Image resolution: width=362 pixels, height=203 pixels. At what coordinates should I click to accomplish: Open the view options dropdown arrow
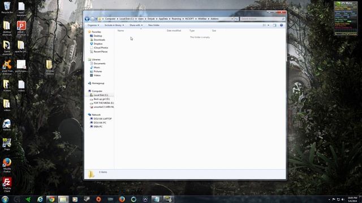pyautogui.click(x=268, y=25)
